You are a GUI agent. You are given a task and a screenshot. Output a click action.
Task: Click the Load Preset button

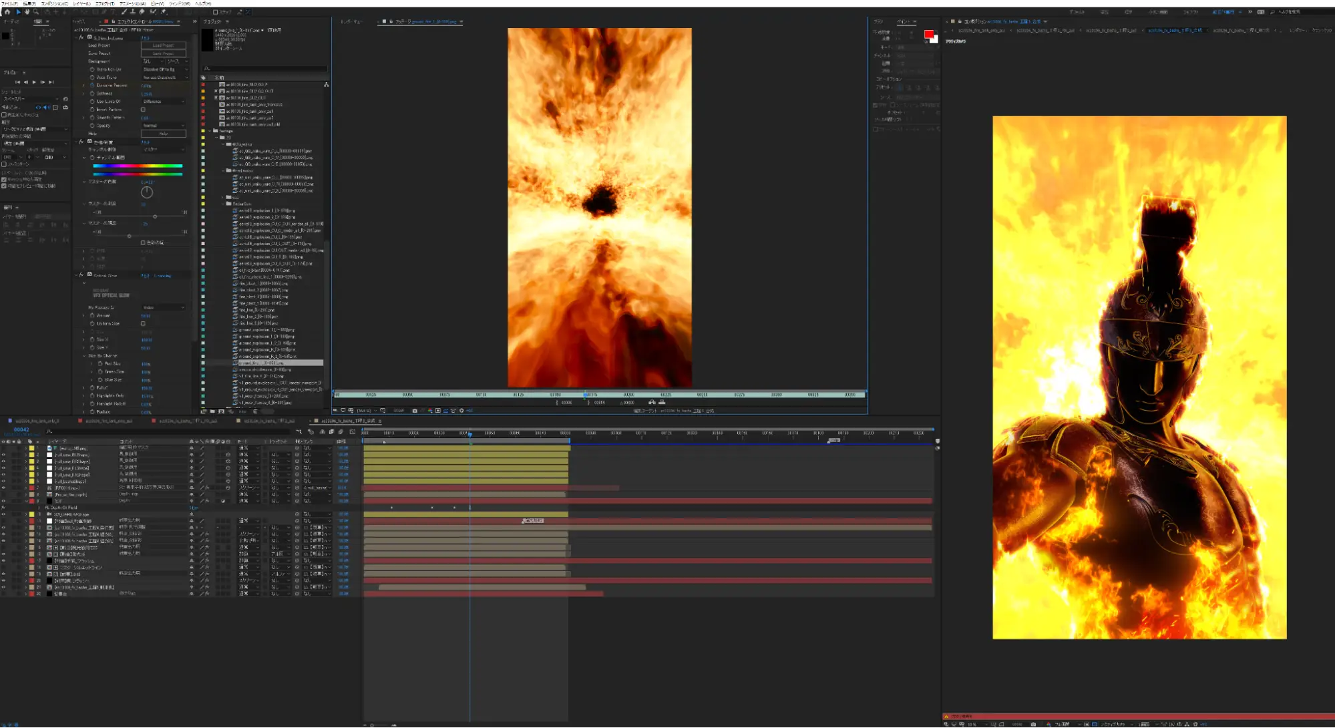pos(164,45)
